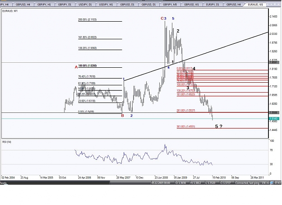Select the red 161.80% (1.6523) Fibonacci label
282x205 pixels.
(x=186, y=94)
